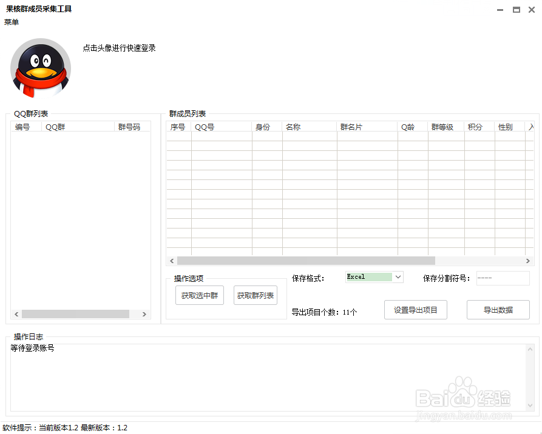Open the 保存格式 Excel dropdown
The height and width of the screenshot is (434, 542).
tap(374, 277)
